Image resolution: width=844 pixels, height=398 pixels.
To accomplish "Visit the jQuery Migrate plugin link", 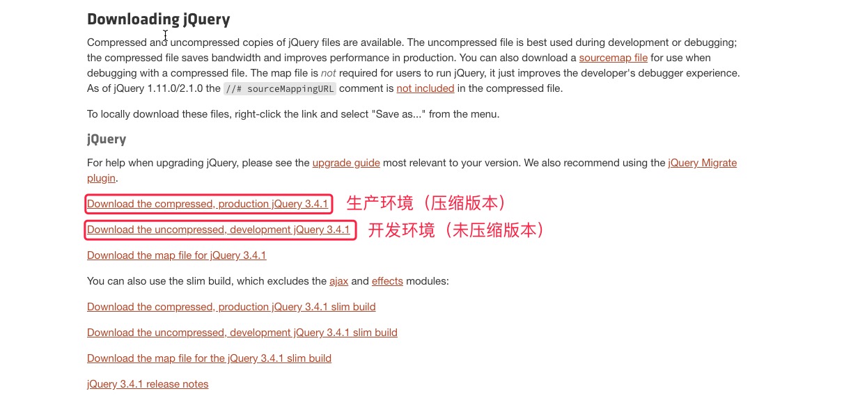I will pyautogui.click(x=702, y=163).
